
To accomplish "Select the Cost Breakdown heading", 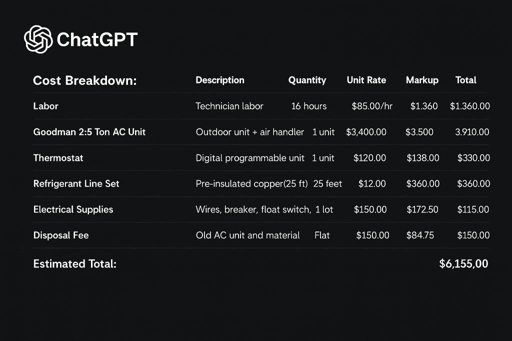I will coord(85,80).
